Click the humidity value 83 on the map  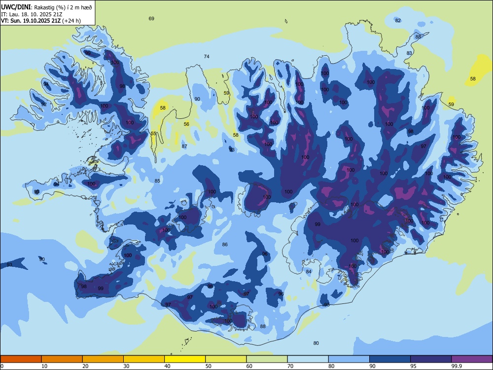[409, 53]
